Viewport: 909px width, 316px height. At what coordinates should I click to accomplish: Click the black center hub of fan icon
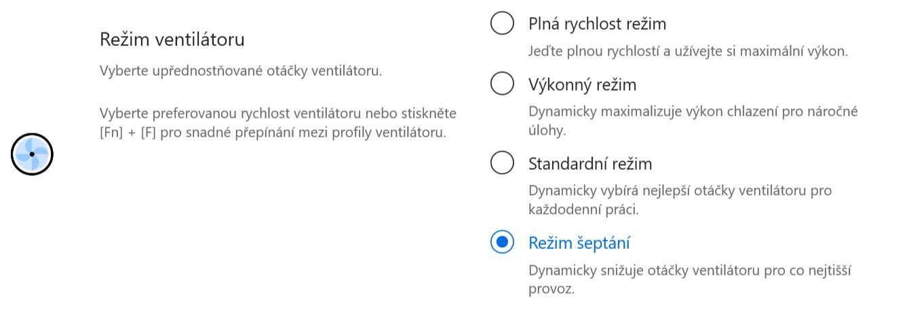click(x=32, y=154)
